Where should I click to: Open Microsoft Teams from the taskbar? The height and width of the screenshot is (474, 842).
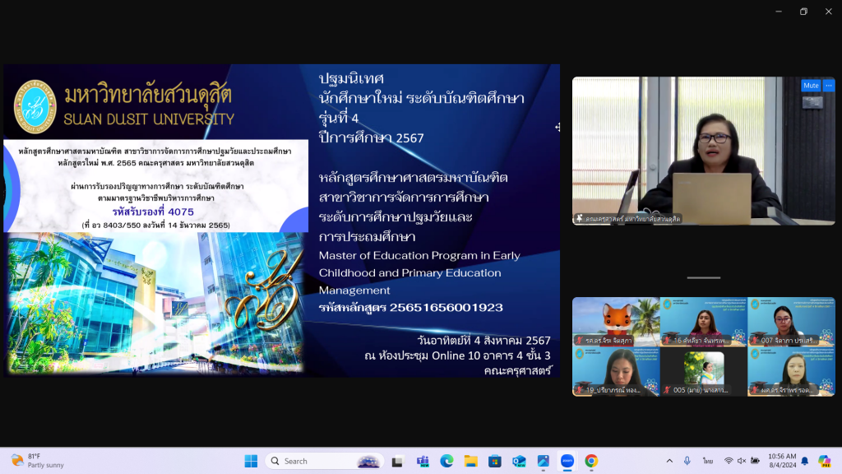click(x=423, y=461)
